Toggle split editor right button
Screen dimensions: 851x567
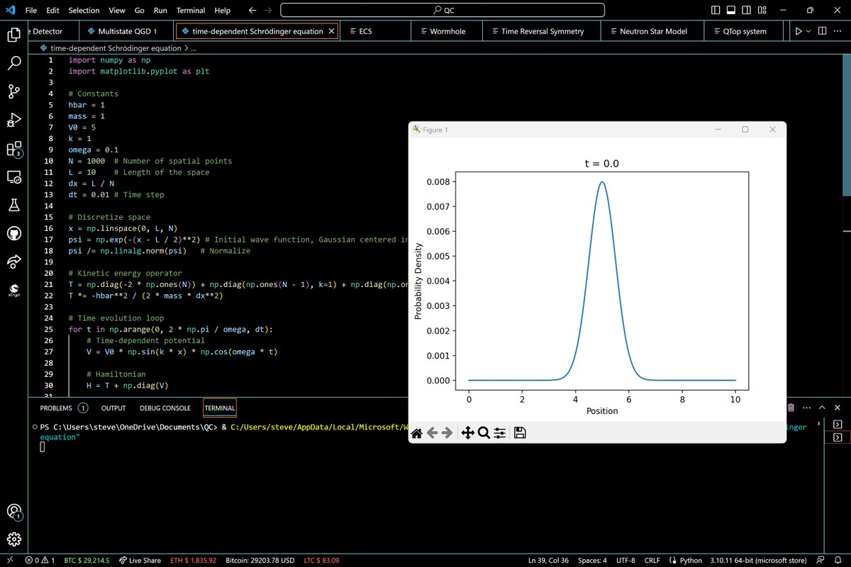click(x=823, y=31)
